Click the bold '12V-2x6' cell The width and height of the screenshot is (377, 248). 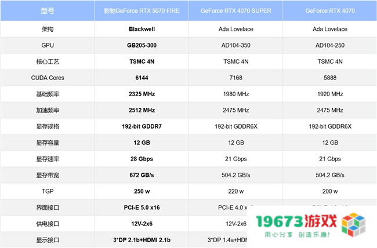tap(142, 224)
